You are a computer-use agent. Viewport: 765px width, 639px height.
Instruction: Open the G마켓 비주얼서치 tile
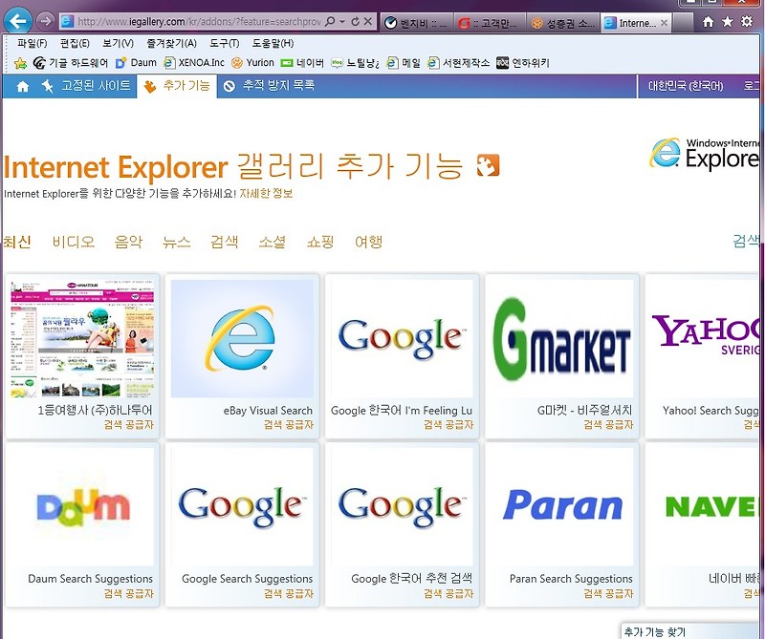[562, 356]
